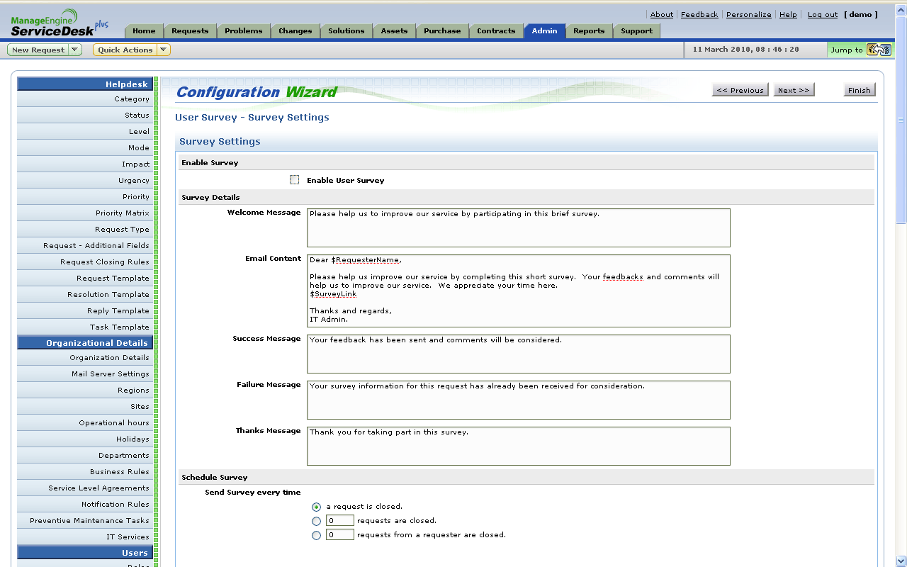Screen dimensions: 907x567
Task: Choose 'requests are closed' survey schedule option
Action: click(316, 520)
